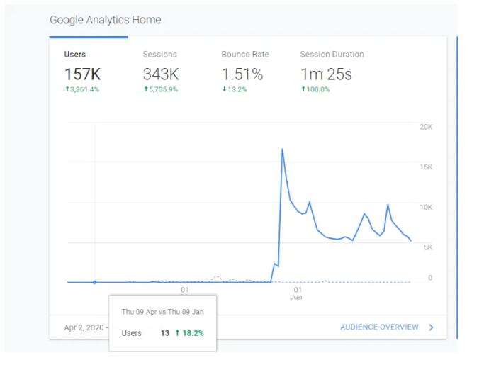Click the data point marker on the chart line
The width and height of the screenshot is (501, 365).
94,282
